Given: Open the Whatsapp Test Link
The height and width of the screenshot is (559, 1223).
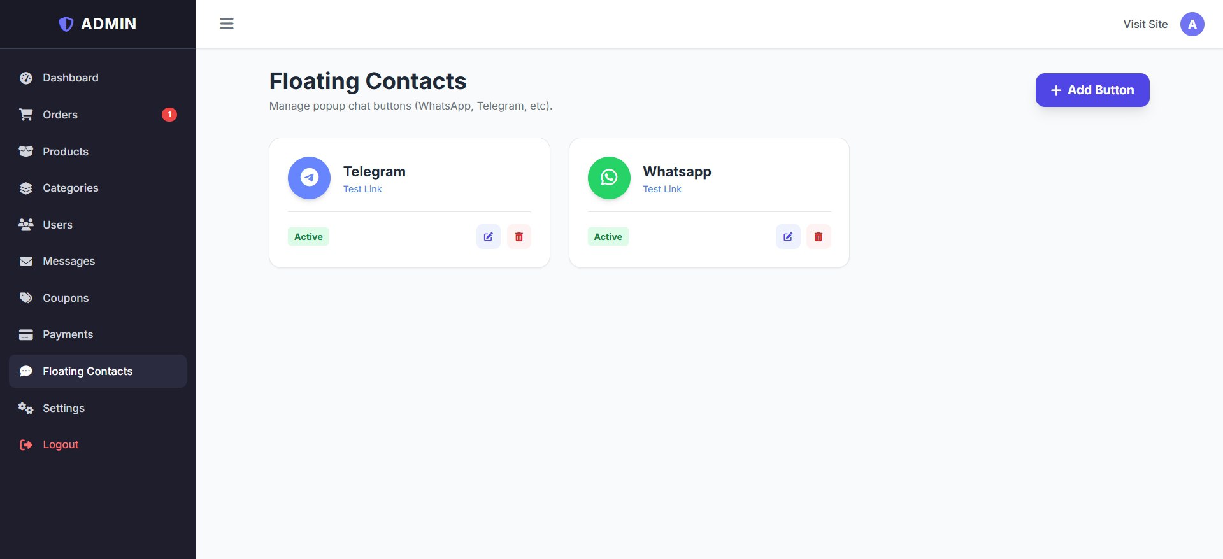Looking at the screenshot, I should click(x=662, y=189).
